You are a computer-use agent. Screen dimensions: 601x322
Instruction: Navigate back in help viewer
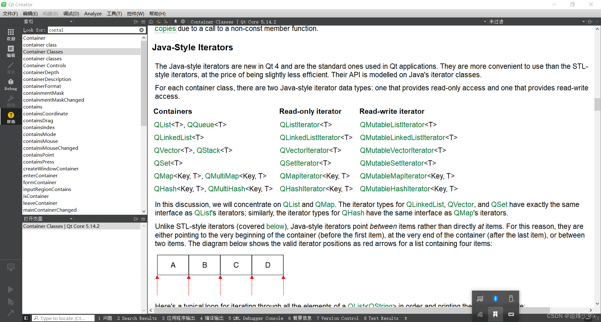(x=159, y=22)
